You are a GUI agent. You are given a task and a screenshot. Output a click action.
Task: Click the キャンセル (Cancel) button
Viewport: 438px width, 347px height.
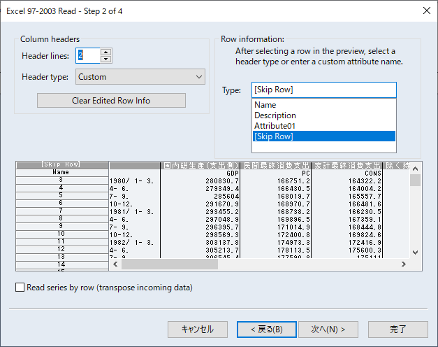coord(198,330)
